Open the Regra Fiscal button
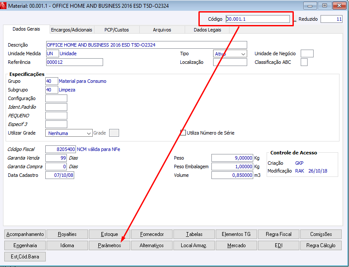 click(x=279, y=234)
